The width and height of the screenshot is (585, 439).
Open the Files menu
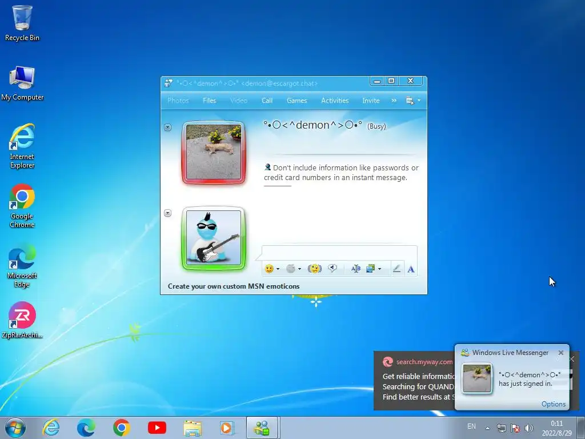coord(209,101)
